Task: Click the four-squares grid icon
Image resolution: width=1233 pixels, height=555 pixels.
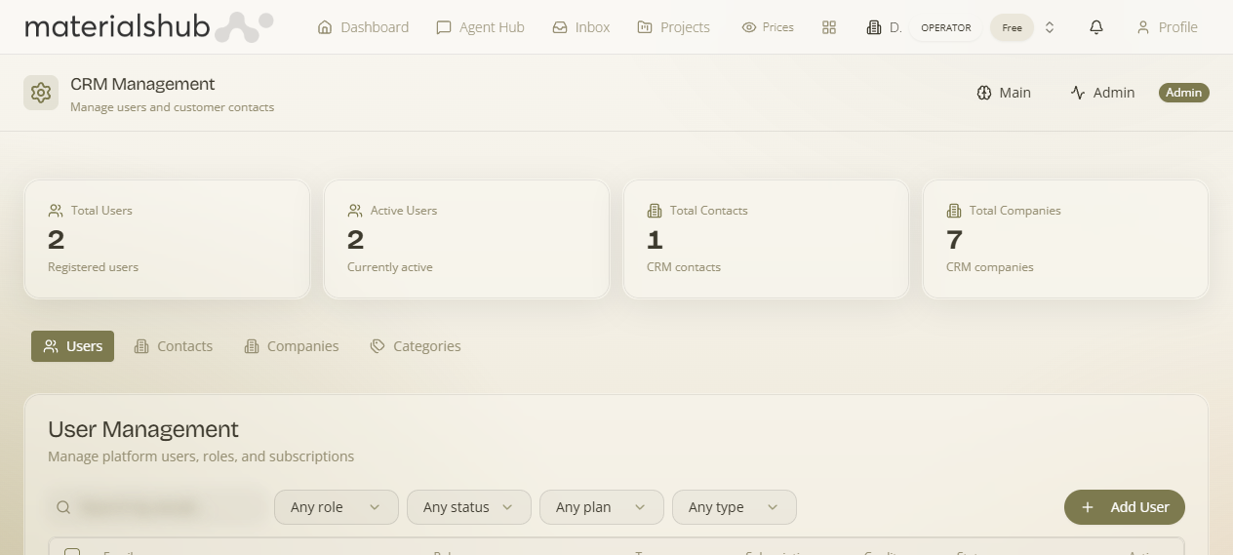Action: [829, 27]
